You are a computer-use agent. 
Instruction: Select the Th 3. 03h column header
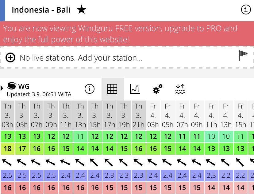coord(7,115)
